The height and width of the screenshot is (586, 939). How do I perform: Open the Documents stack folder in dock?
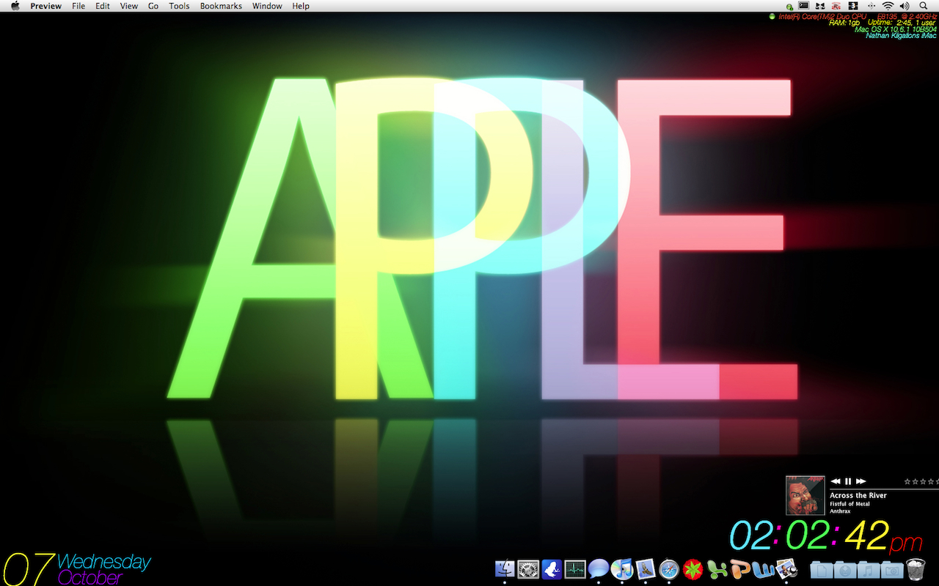click(821, 569)
